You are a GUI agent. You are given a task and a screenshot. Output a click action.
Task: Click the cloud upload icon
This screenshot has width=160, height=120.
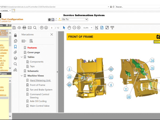click(19, 28)
